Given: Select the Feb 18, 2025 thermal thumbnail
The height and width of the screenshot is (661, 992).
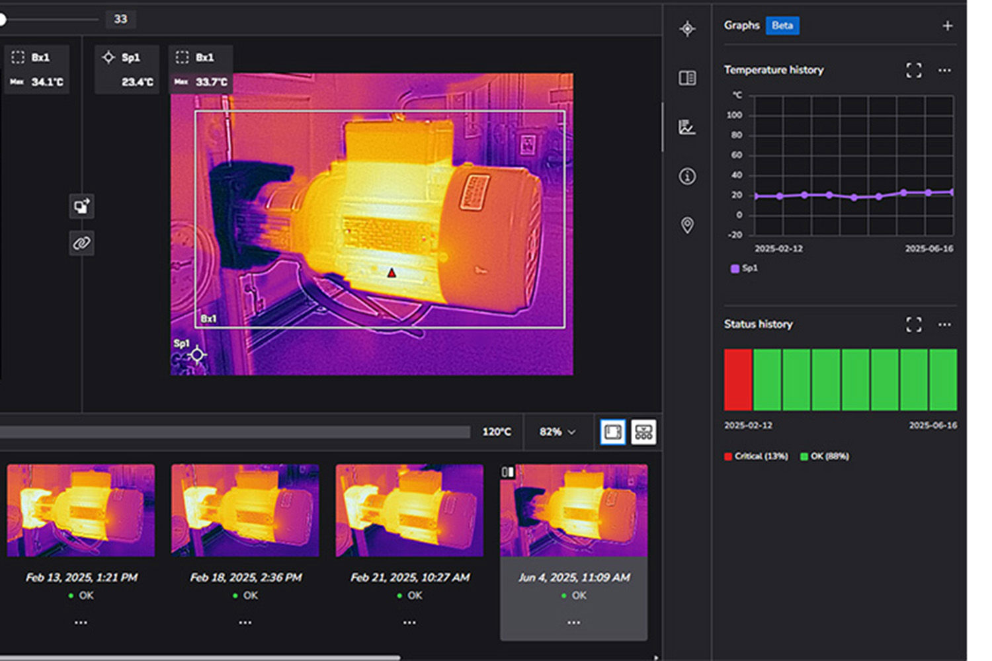Looking at the screenshot, I should coord(245,510).
